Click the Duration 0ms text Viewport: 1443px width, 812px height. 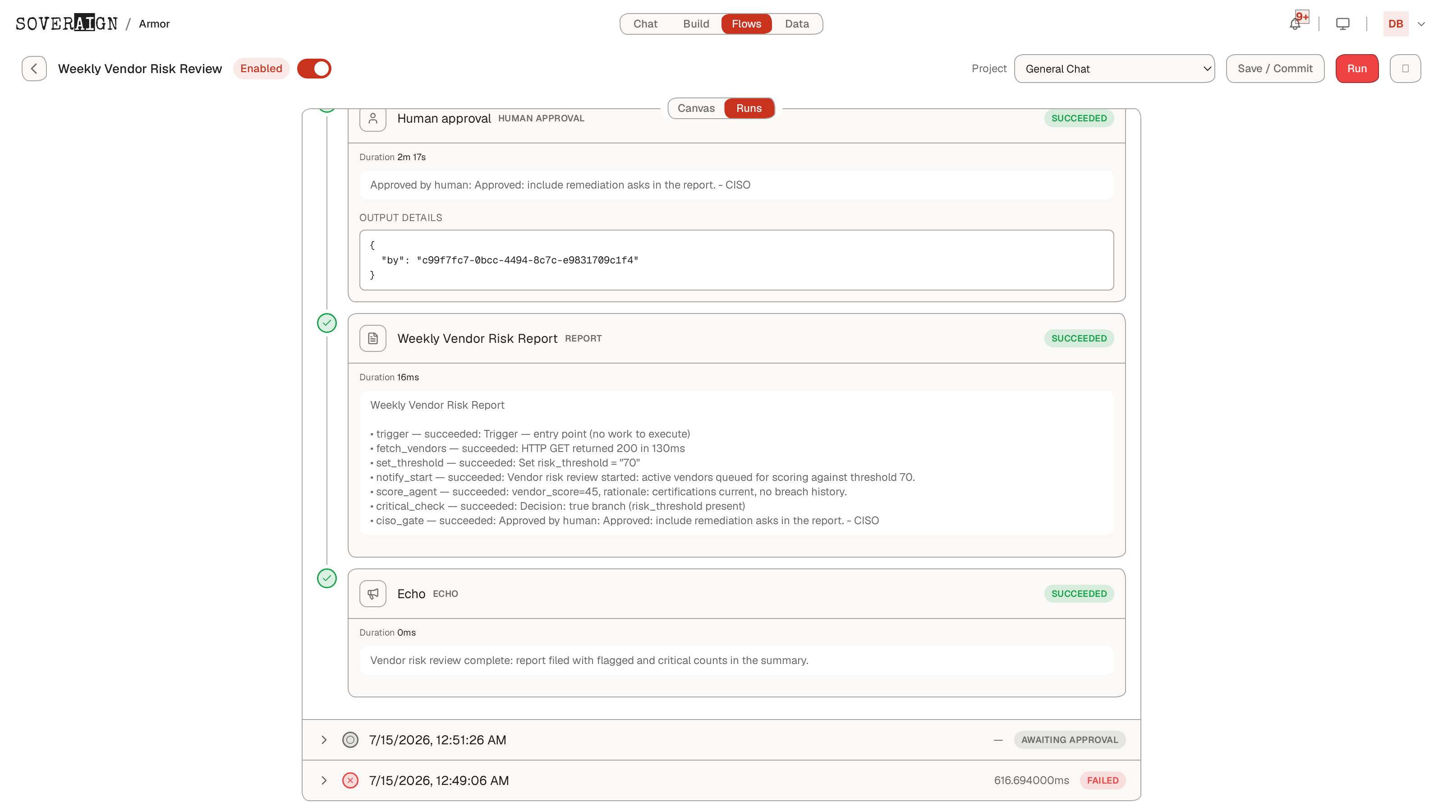[x=388, y=632]
